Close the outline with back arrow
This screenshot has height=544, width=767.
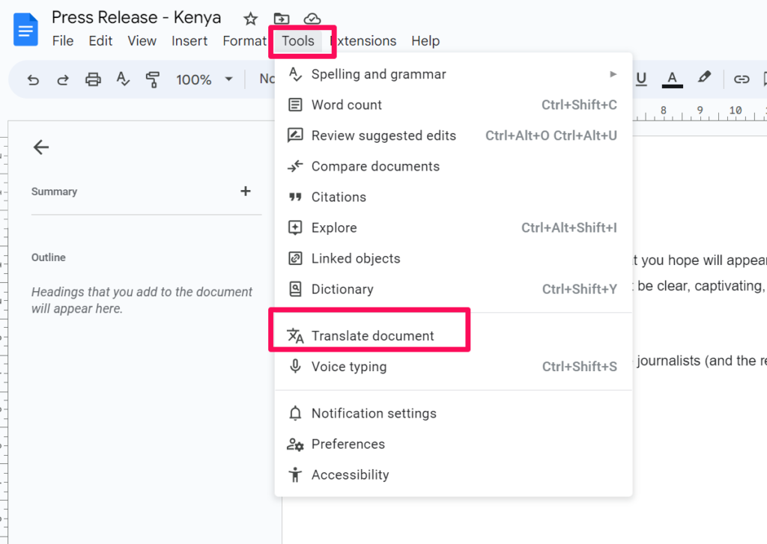click(x=41, y=147)
